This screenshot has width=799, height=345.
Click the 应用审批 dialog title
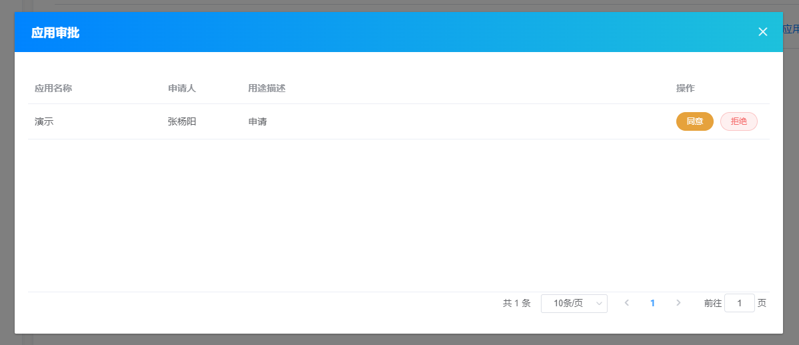tap(55, 33)
